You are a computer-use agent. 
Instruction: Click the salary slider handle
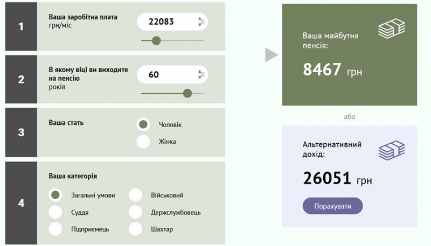point(156,40)
